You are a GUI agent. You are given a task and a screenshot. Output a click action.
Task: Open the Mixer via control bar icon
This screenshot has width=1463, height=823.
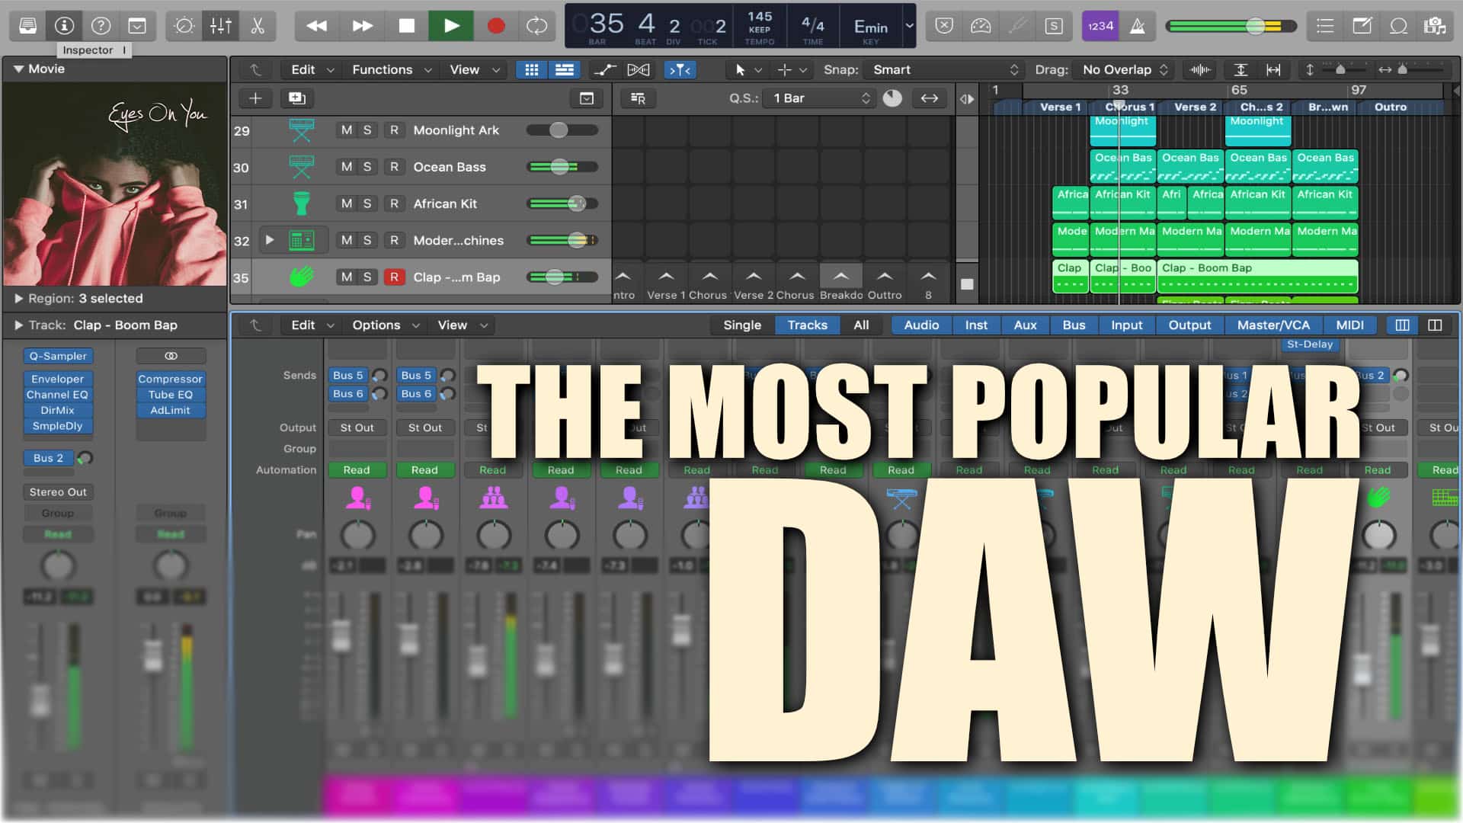(x=221, y=26)
